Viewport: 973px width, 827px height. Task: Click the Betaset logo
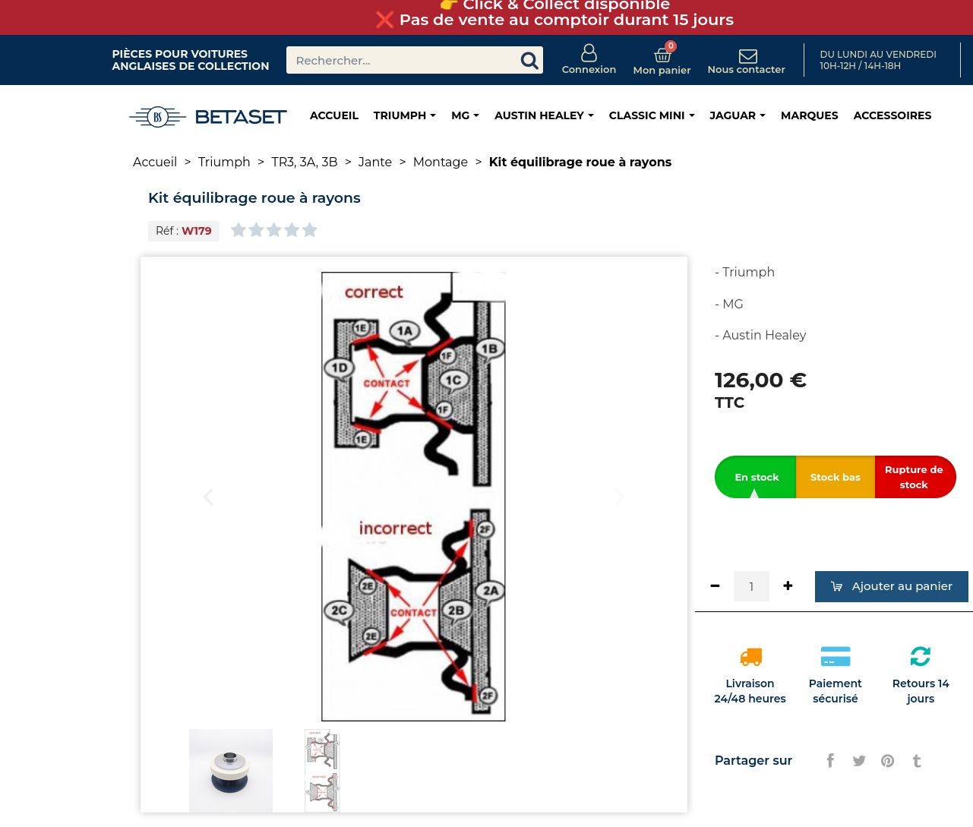[x=207, y=116]
